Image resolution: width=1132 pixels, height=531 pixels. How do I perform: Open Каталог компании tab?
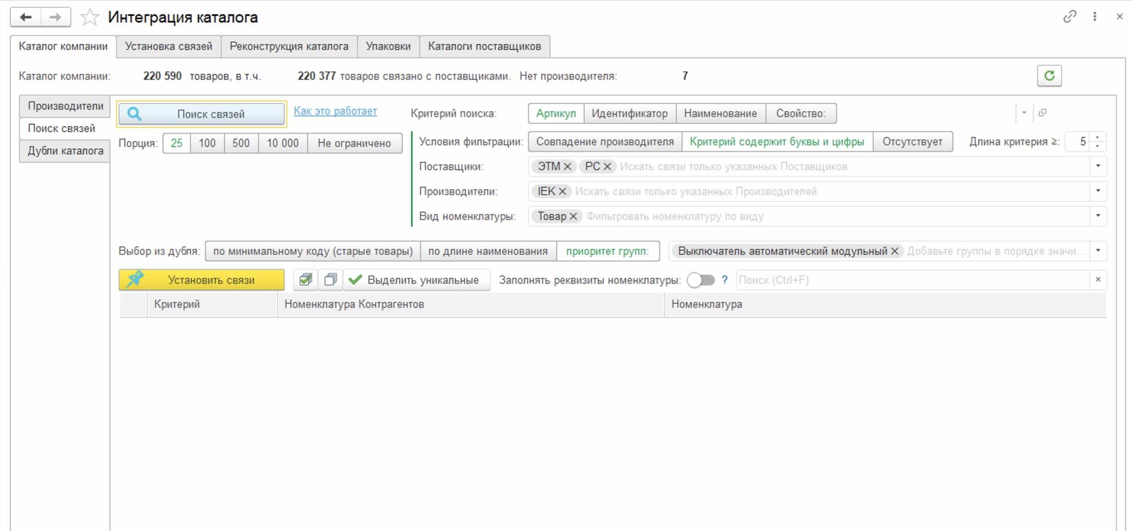(63, 46)
